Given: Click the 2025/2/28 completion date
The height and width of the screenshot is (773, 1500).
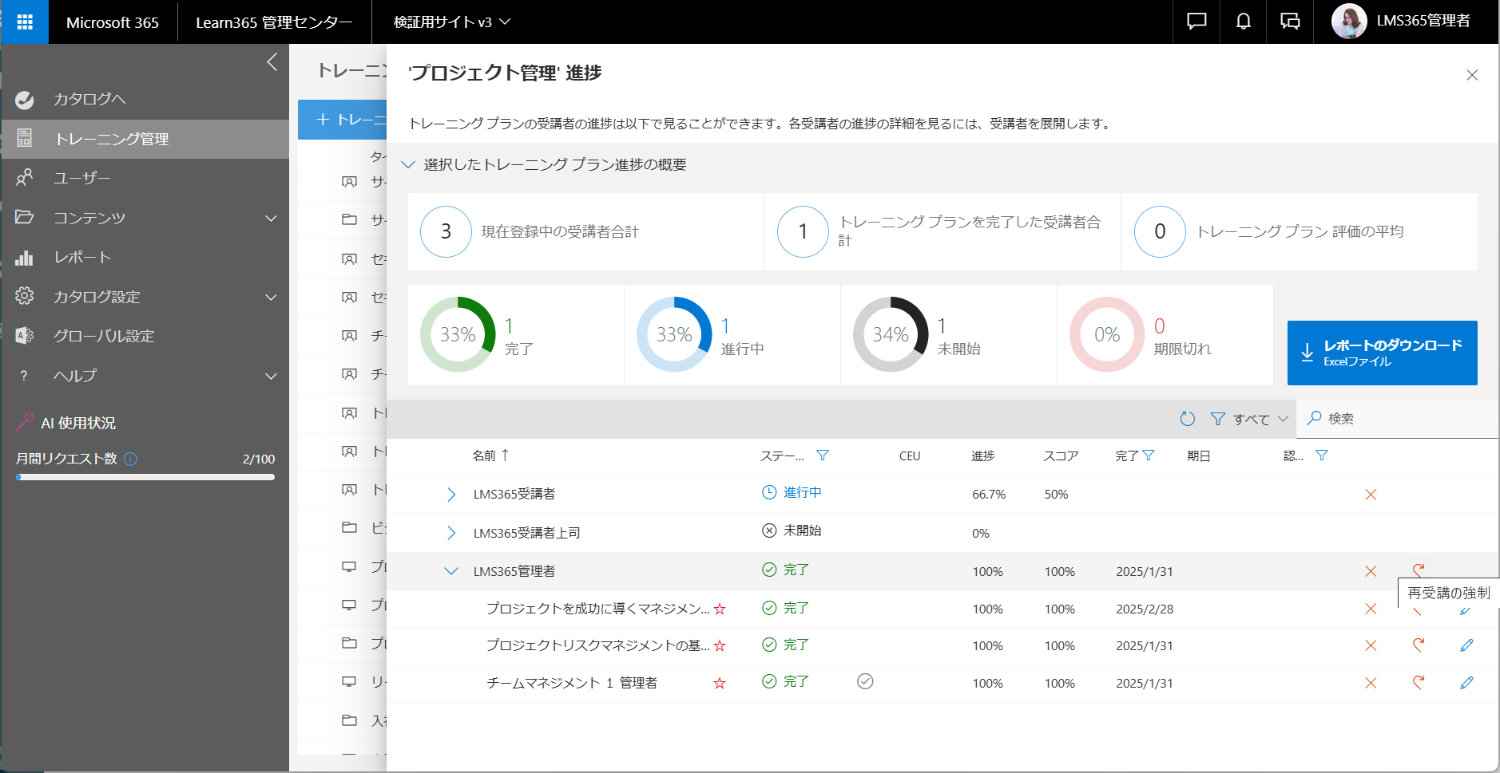Looking at the screenshot, I should [x=1145, y=609].
